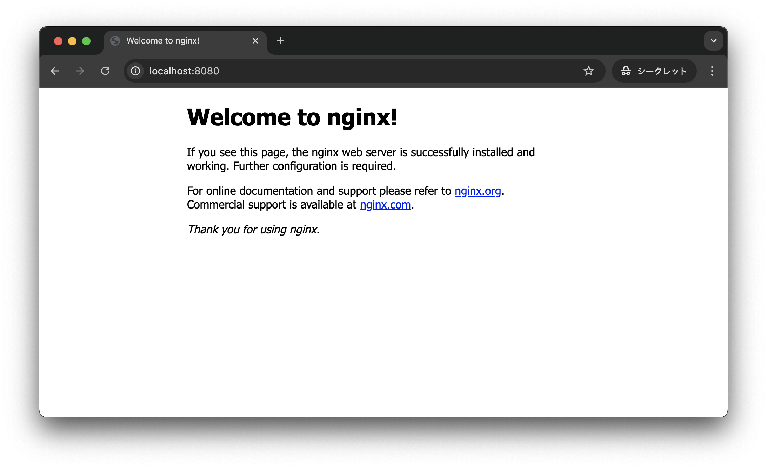Open a new tab with plus button
767x469 pixels.
(280, 41)
